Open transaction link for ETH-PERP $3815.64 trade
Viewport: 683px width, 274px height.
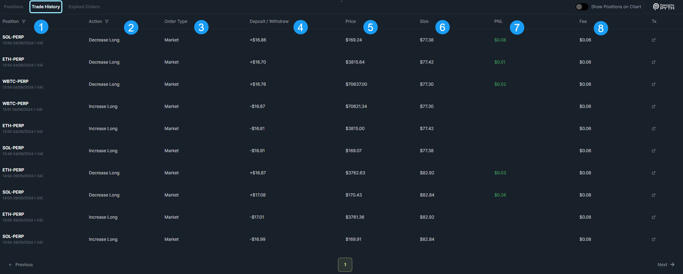pos(653,62)
